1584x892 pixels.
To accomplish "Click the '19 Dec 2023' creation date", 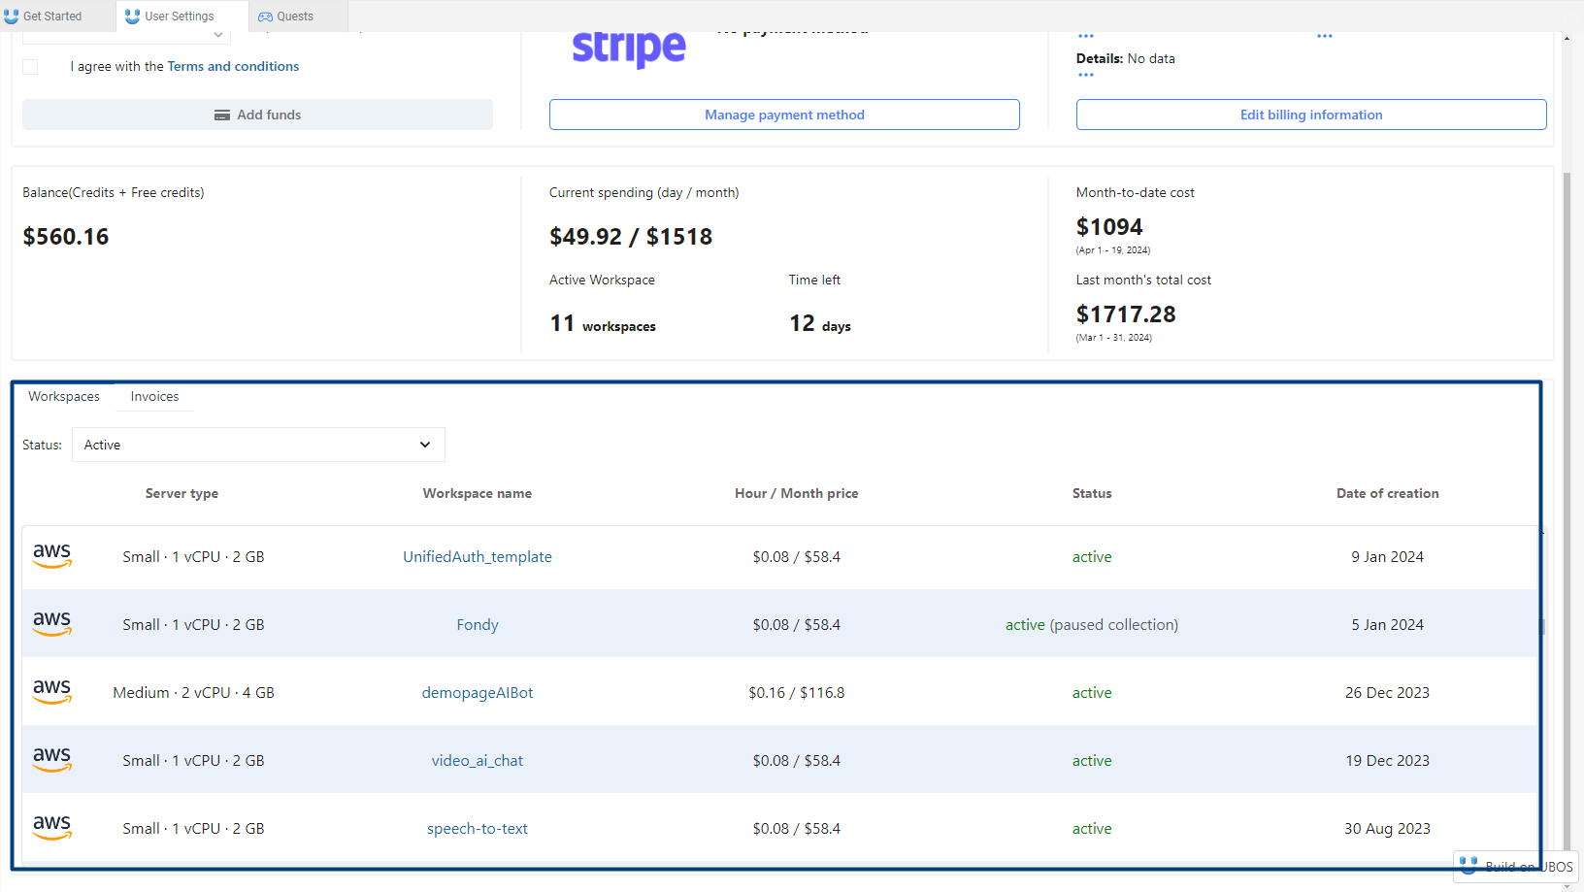I will point(1388,760).
